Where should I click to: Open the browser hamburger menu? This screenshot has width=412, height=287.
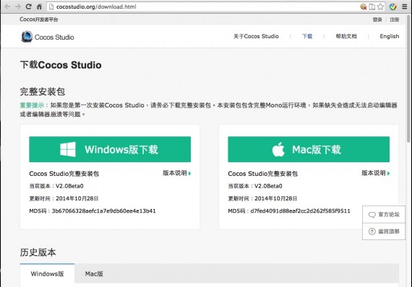coord(405,6)
